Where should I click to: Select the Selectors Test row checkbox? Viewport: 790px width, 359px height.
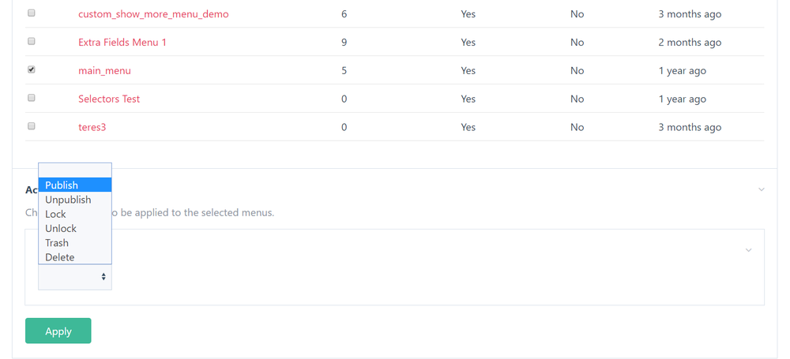[x=32, y=98]
